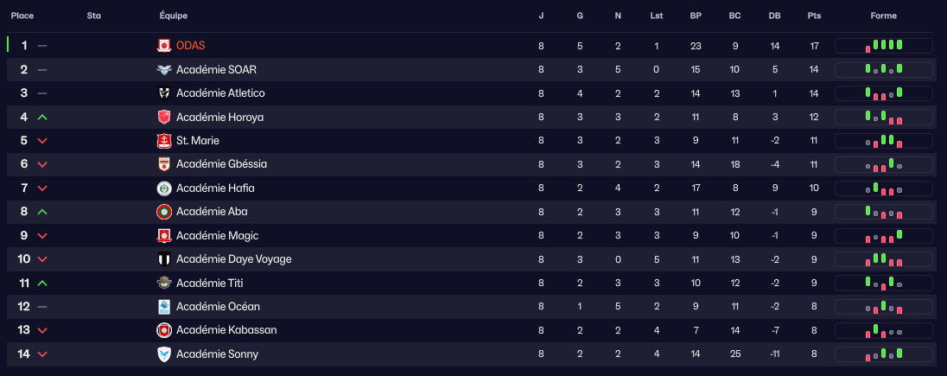Click the ODAS club crest icon

click(x=164, y=46)
